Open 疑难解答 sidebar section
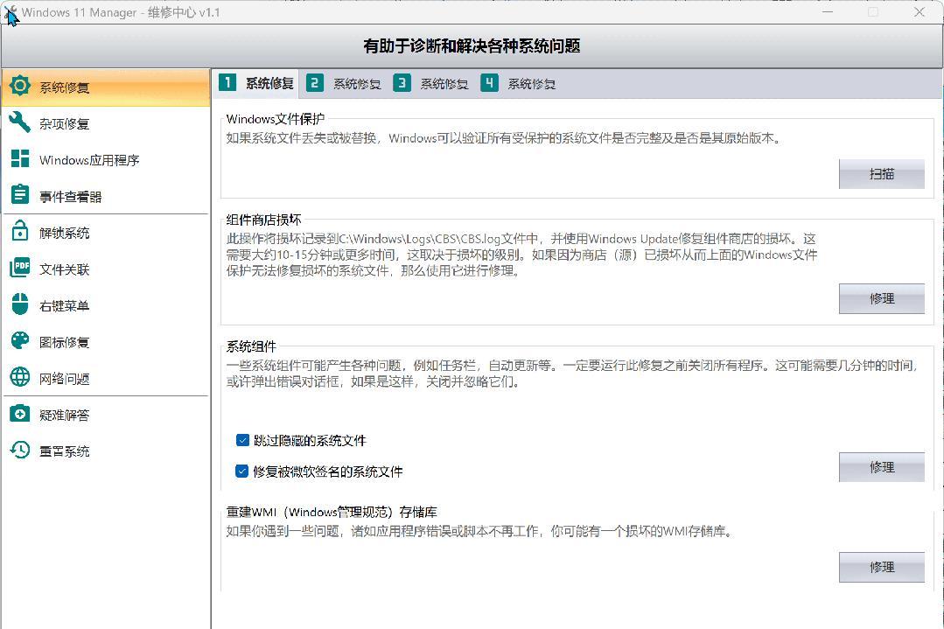The image size is (944, 629). [x=106, y=415]
